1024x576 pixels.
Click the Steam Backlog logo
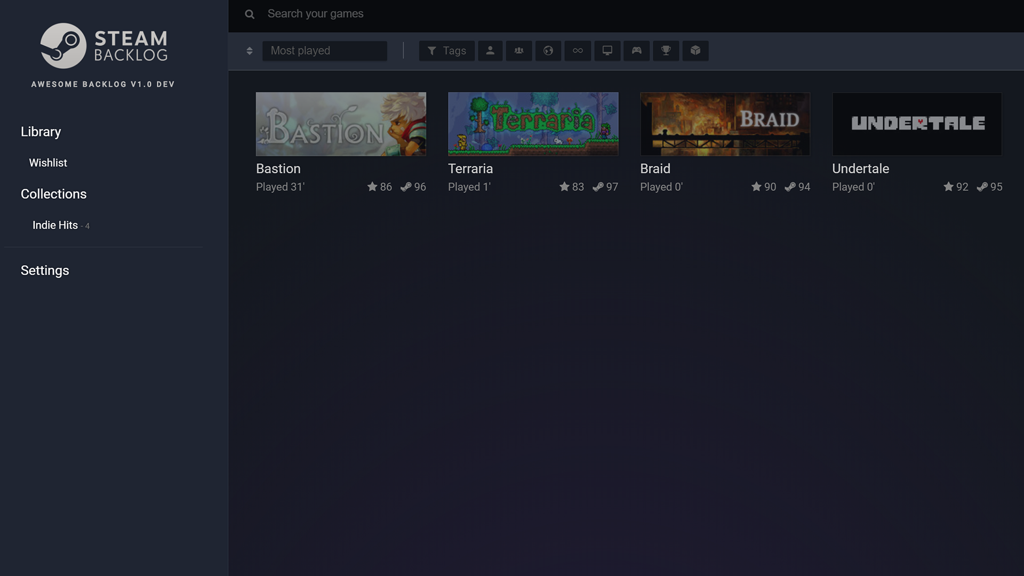[104, 46]
